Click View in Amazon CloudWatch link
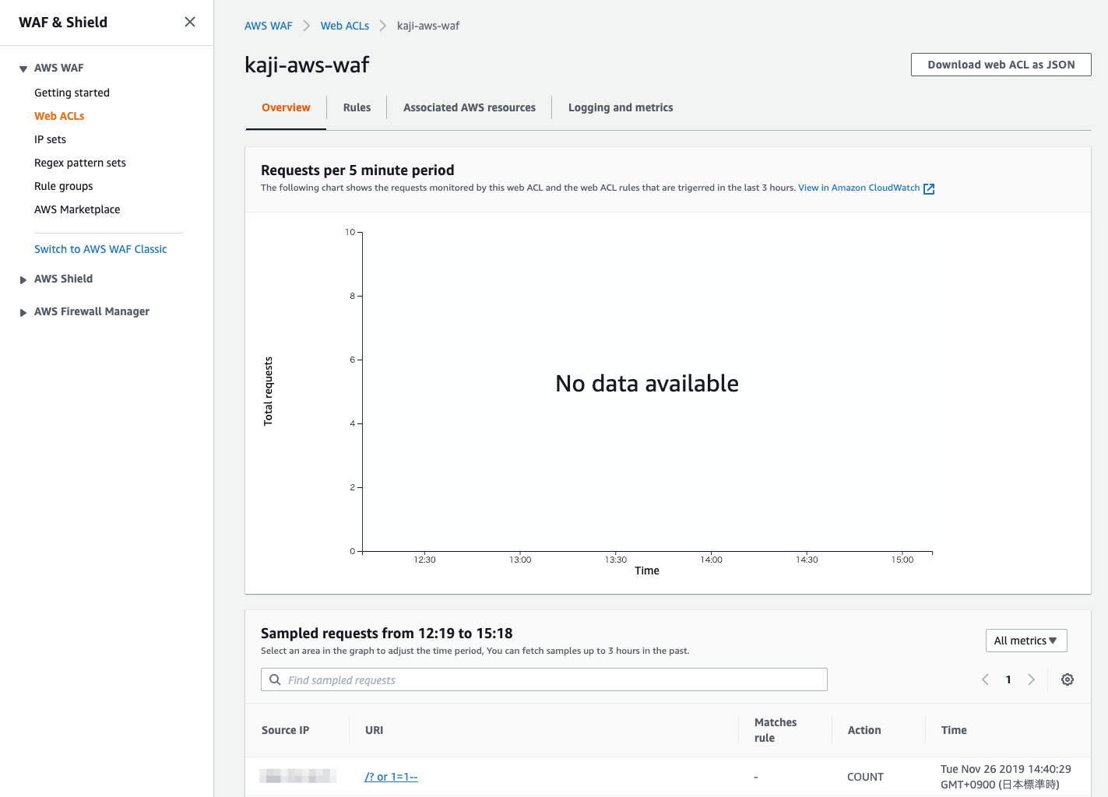1108x797 pixels. [x=858, y=188]
